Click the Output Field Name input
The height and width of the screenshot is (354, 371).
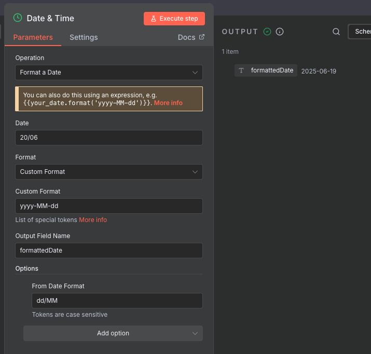[x=109, y=250]
